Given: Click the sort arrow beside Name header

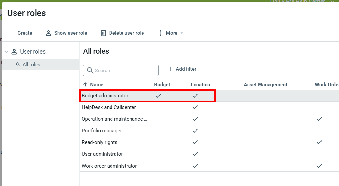Looking at the screenshot, I should 85,85.
